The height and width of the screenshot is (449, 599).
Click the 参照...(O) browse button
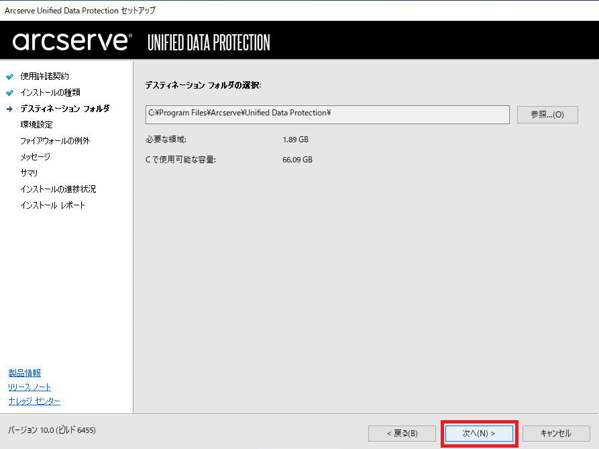pos(547,114)
